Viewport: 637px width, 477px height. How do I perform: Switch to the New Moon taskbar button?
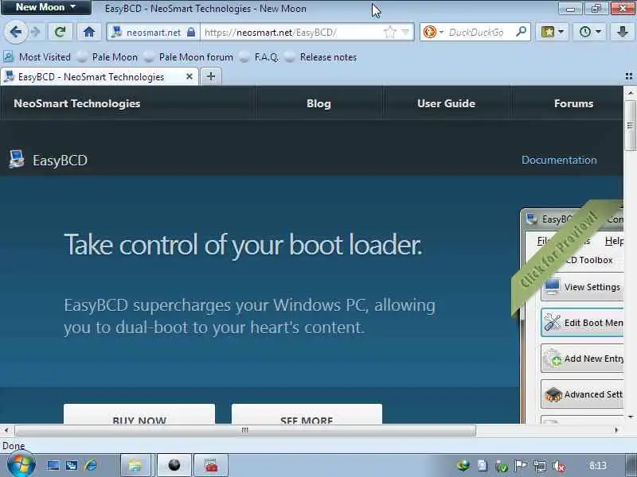coord(174,465)
